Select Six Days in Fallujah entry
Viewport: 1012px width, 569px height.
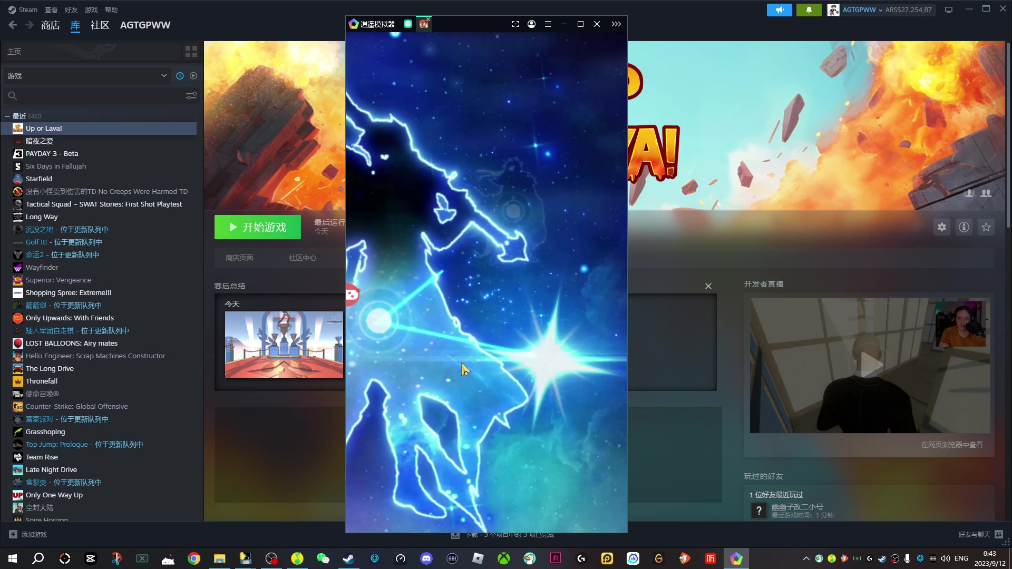point(55,166)
